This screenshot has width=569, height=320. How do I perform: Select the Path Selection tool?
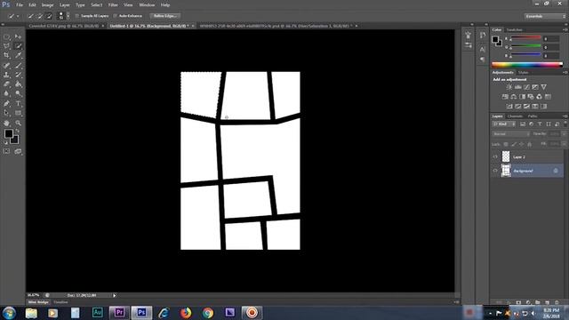click(x=6, y=113)
